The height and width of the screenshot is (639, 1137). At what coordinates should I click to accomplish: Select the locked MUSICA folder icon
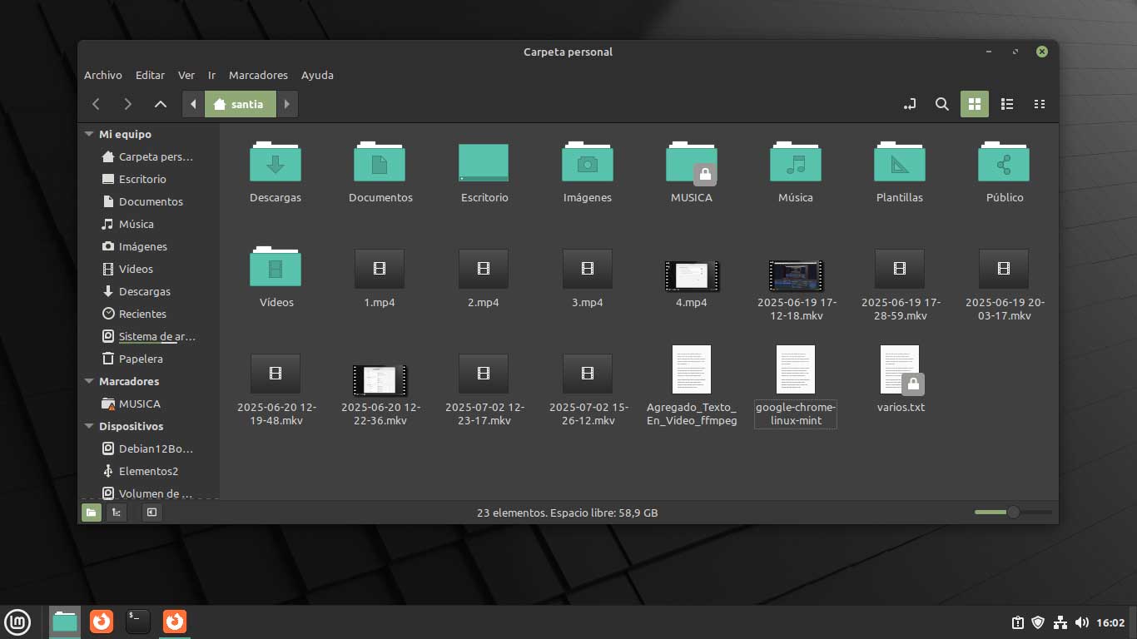click(x=692, y=162)
